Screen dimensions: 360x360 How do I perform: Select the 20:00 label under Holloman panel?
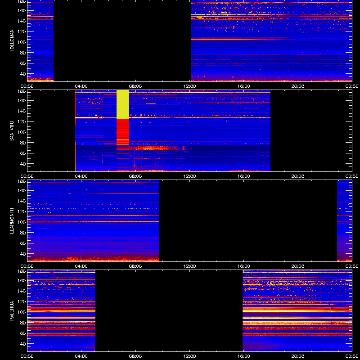pyautogui.click(x=298, y=86)
